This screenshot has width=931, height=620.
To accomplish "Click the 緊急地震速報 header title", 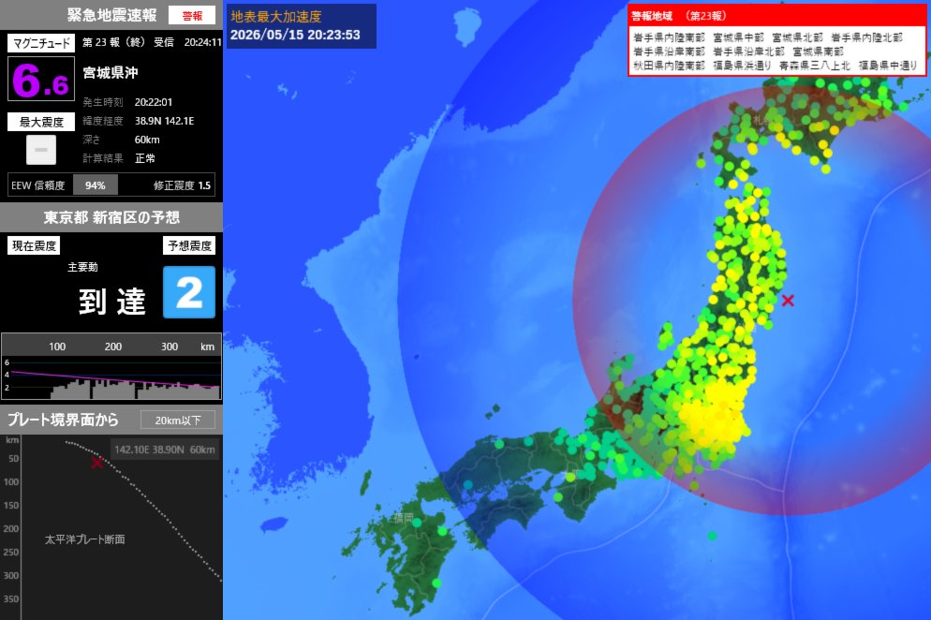I will click(x=111, y=15).
